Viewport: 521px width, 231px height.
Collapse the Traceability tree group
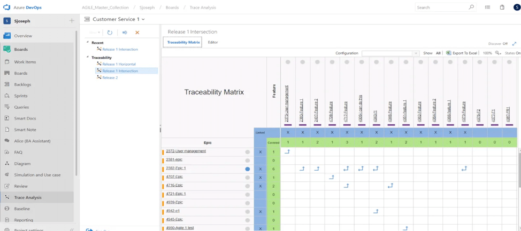point(88,57)
